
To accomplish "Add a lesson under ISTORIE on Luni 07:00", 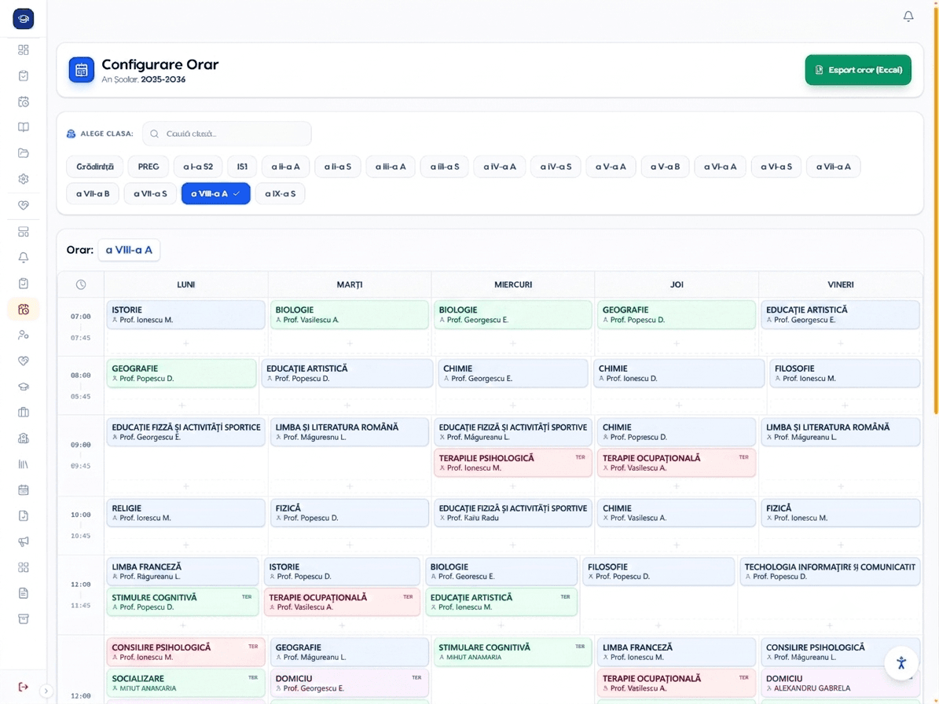I will tap(185, 343).
